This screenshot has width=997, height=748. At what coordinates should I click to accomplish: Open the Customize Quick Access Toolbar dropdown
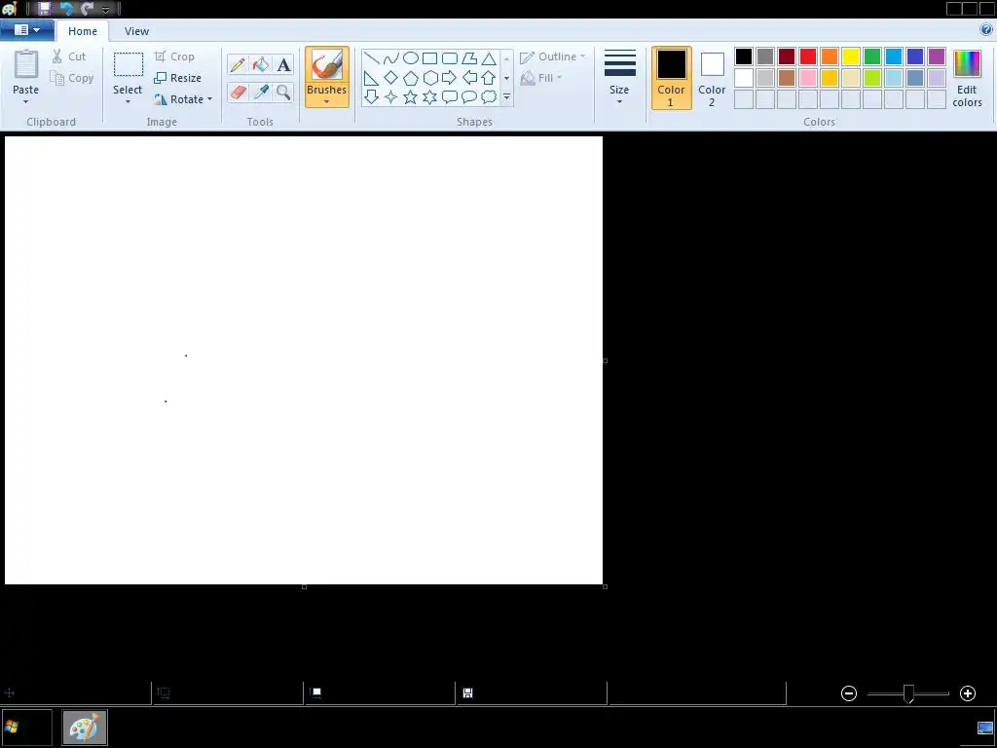point(106,10)
